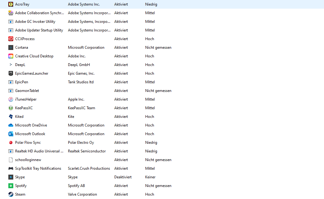Click the KeePassXC icon

[x=11, y=108]
